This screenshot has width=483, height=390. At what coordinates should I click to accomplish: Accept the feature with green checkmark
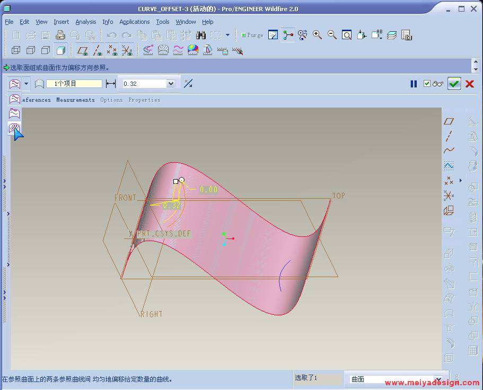tap(454, 84)
